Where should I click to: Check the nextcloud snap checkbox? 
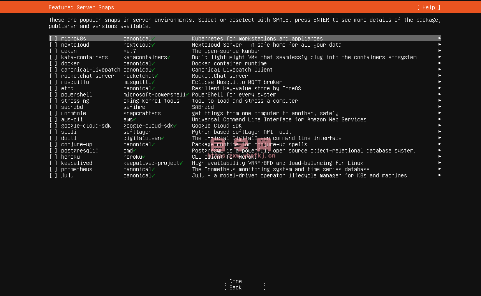pos(53,45)
